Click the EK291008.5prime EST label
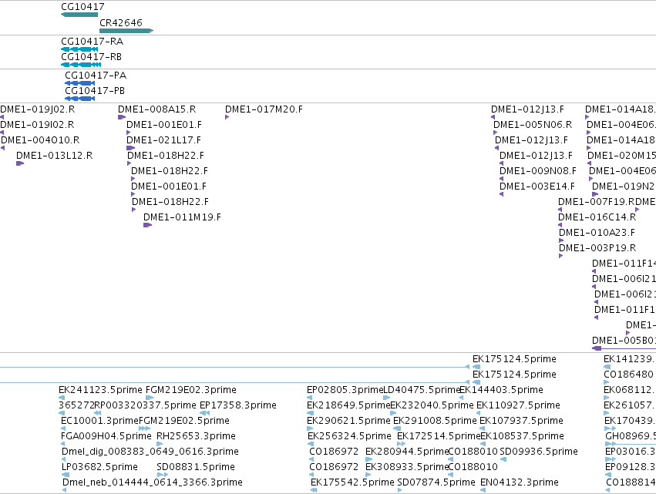The height and width of the screenshot is (494, 656). [435, 422]
